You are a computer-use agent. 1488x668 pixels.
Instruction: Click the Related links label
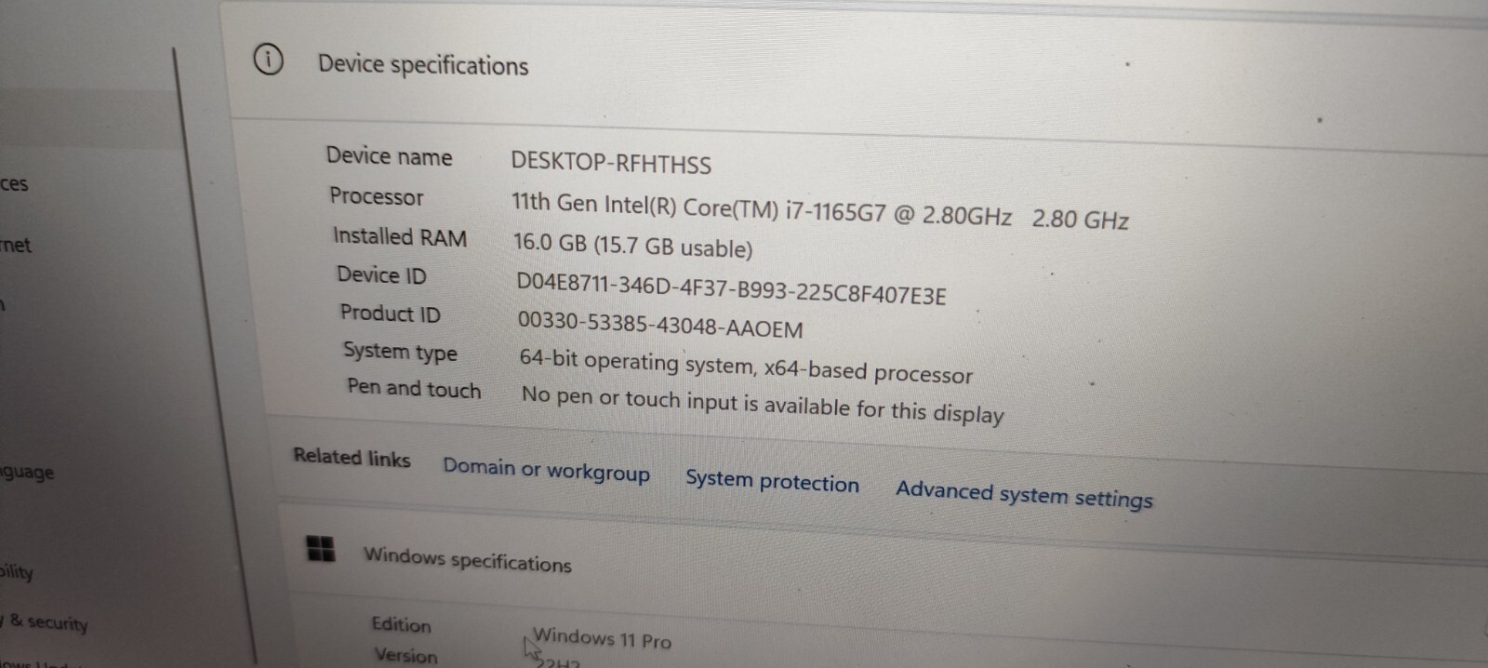(352, 456)
